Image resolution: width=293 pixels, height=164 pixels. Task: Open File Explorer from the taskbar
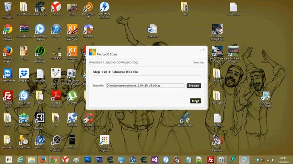click(x=32, y=159)
